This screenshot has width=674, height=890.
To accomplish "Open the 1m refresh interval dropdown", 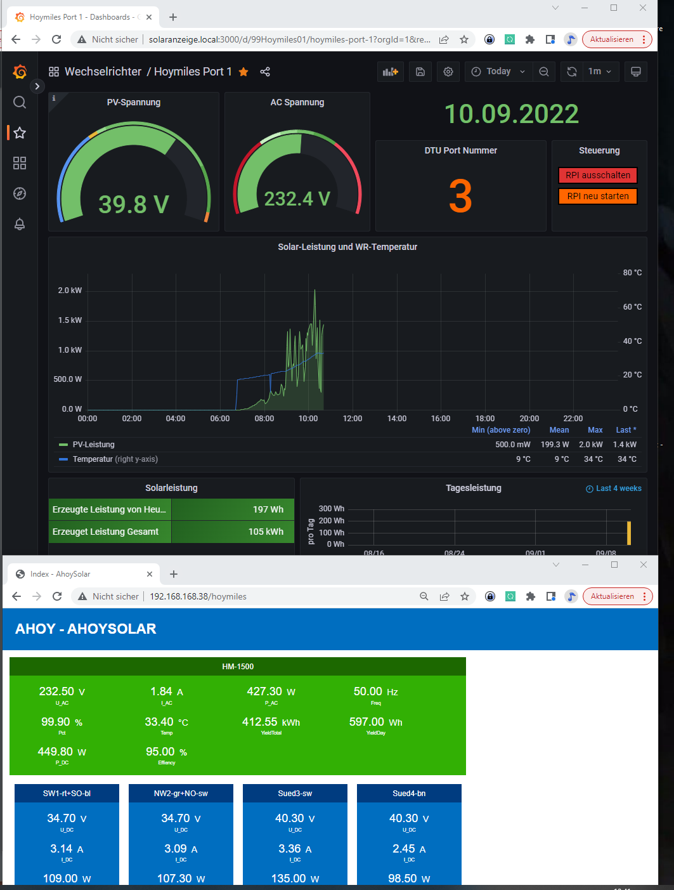I will (599, 72).
